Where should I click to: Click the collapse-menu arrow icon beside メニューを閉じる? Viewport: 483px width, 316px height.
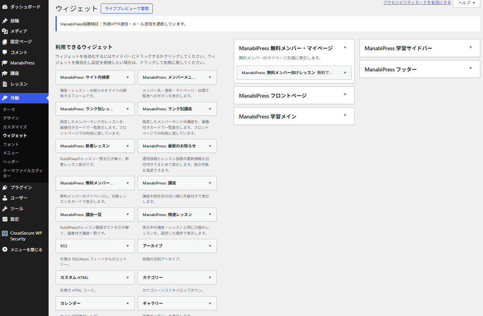5,250
